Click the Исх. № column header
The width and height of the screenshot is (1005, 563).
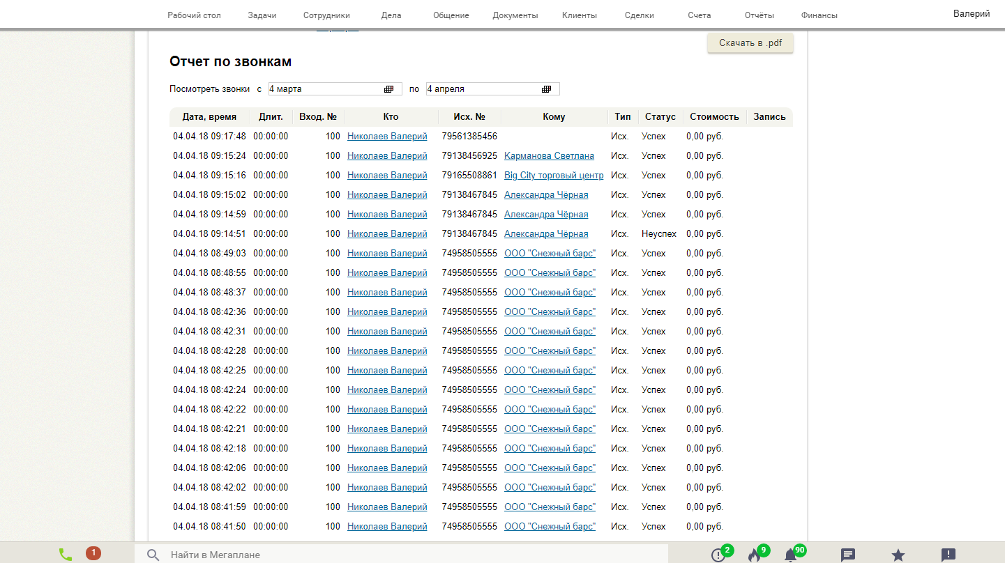(x=469, y=117)
